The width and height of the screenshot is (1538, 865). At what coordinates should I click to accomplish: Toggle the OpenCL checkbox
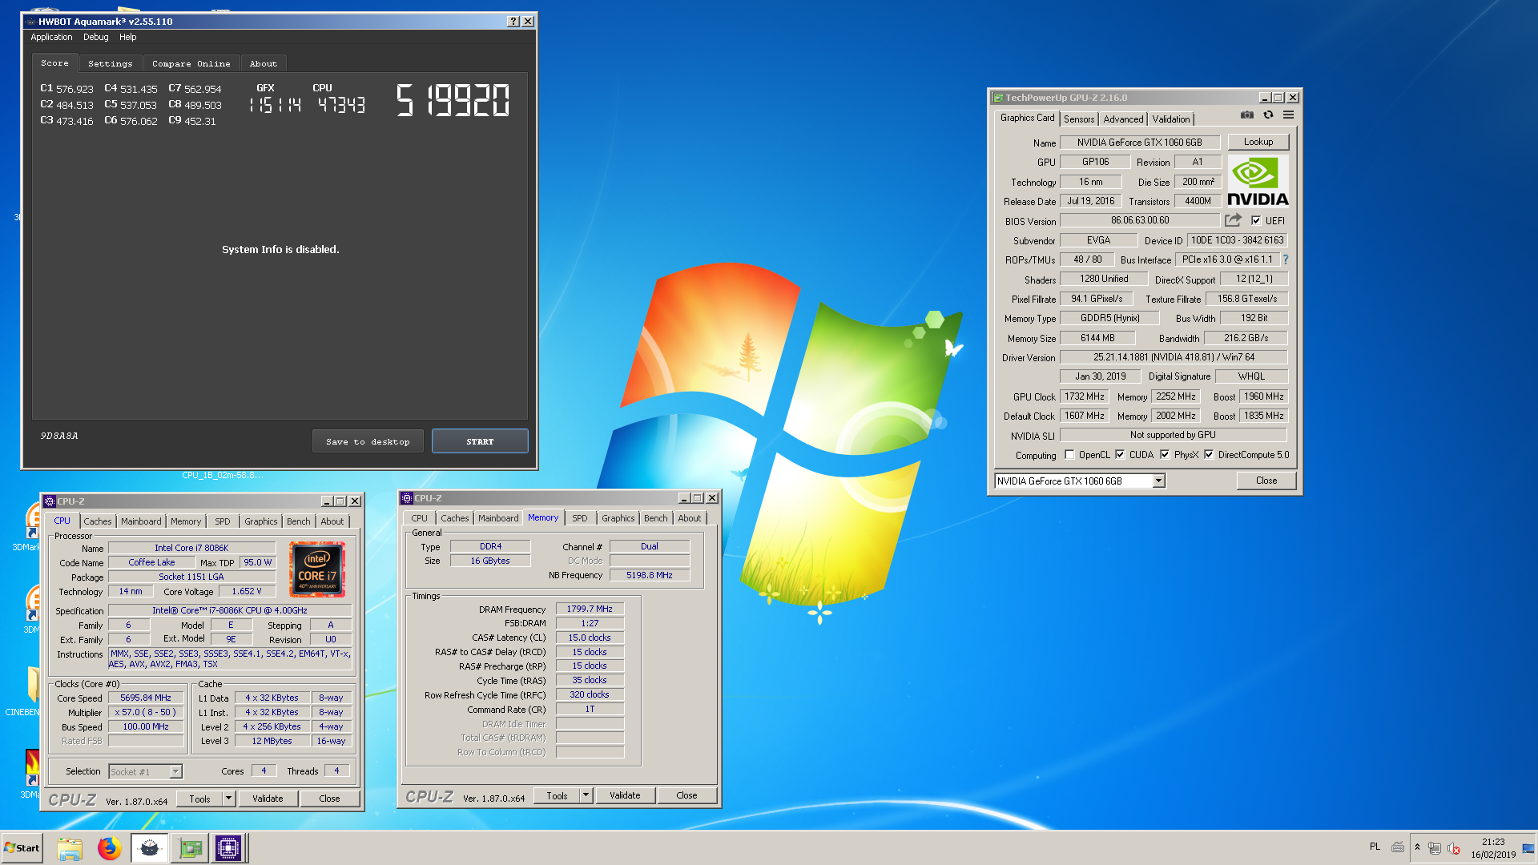(x=1069, y=455)
